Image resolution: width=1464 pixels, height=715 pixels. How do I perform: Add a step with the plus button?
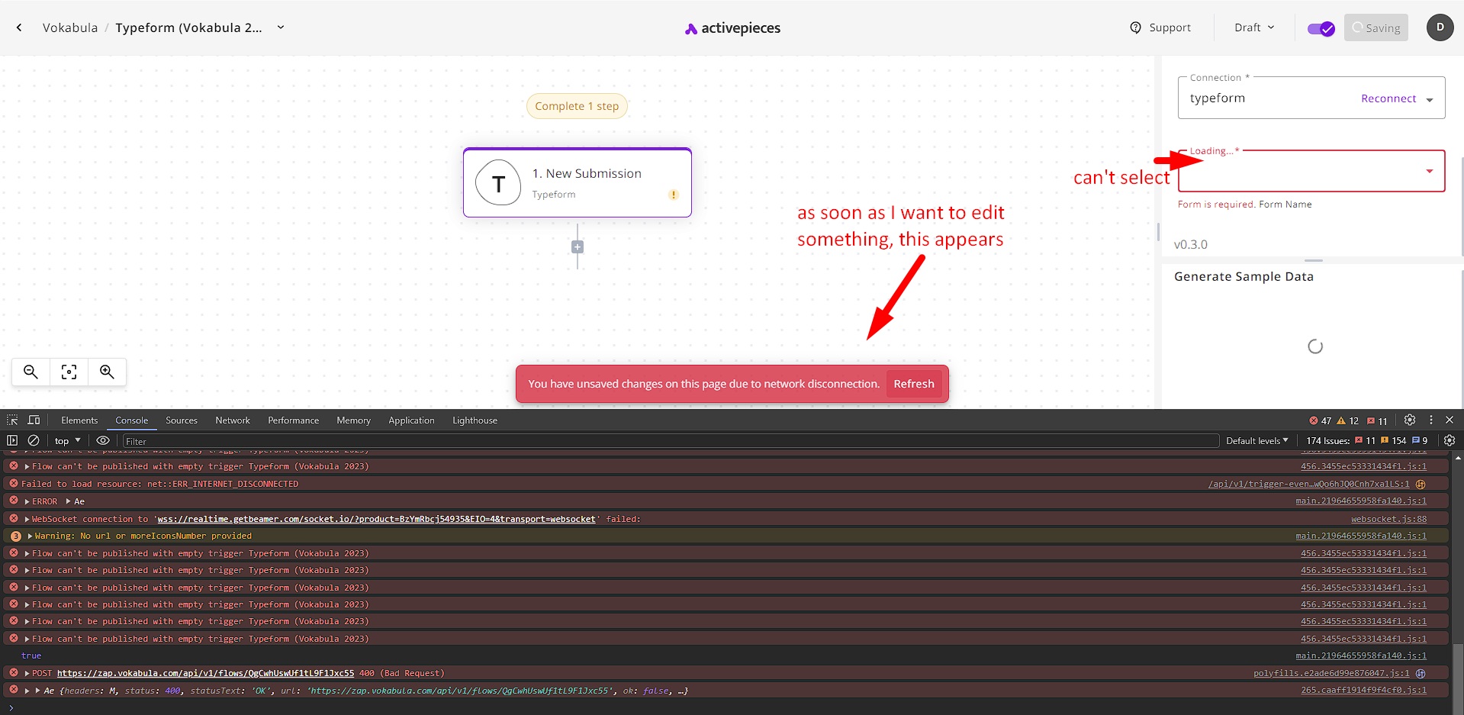click(x=578, y=247)
